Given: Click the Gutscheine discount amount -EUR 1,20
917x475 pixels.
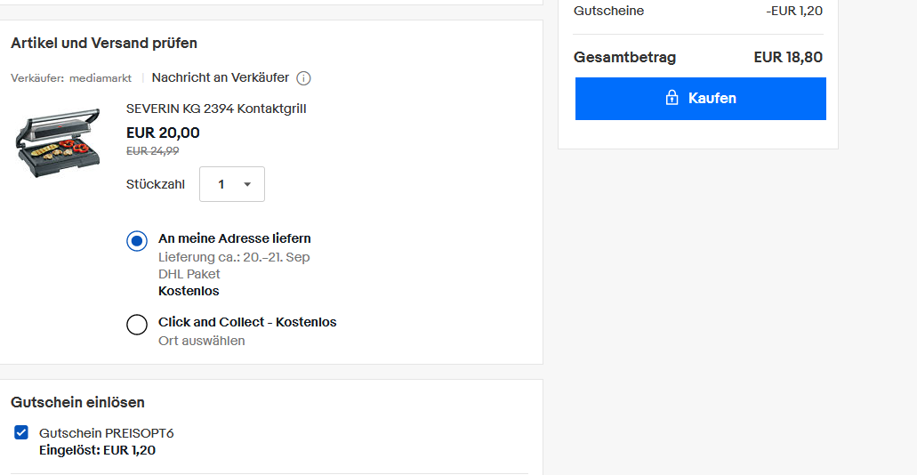Looking at the screenshot, I should pos(793,11).
